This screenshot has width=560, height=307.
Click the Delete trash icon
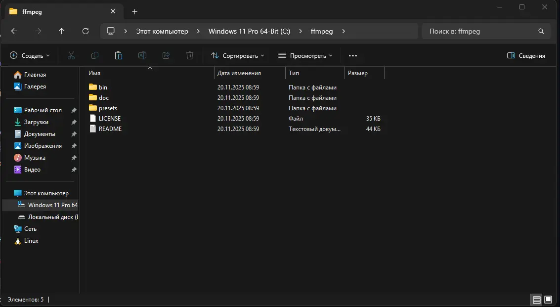[x=190, y=55]
